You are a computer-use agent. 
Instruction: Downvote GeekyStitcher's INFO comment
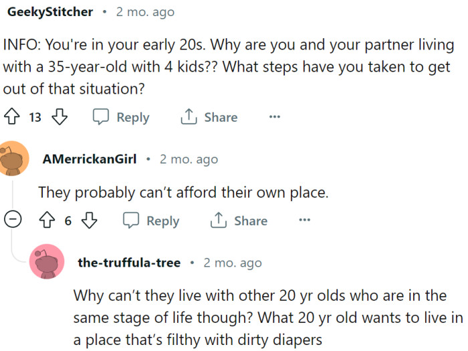point(60,117)
